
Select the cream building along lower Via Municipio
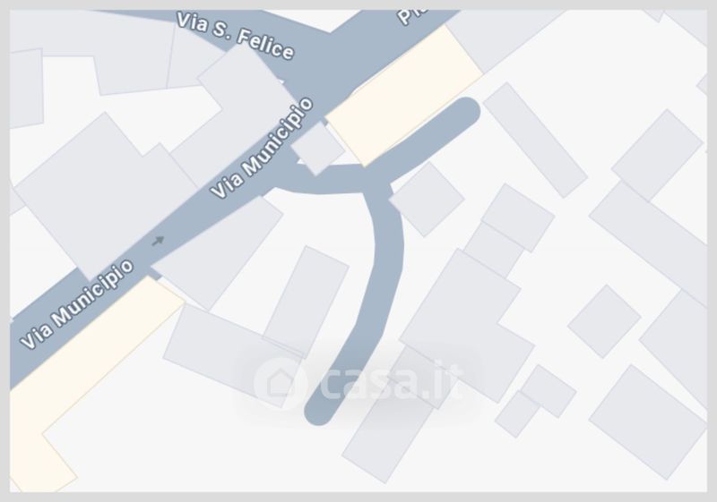coord(87,384)
